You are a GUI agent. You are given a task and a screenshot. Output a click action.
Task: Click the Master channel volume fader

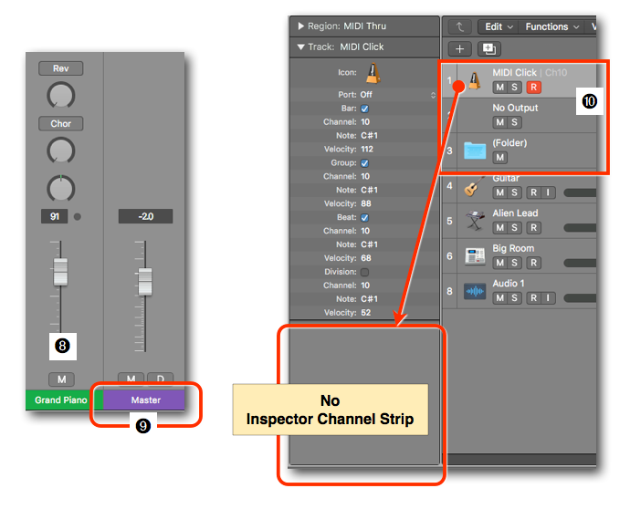click(144, 283)
